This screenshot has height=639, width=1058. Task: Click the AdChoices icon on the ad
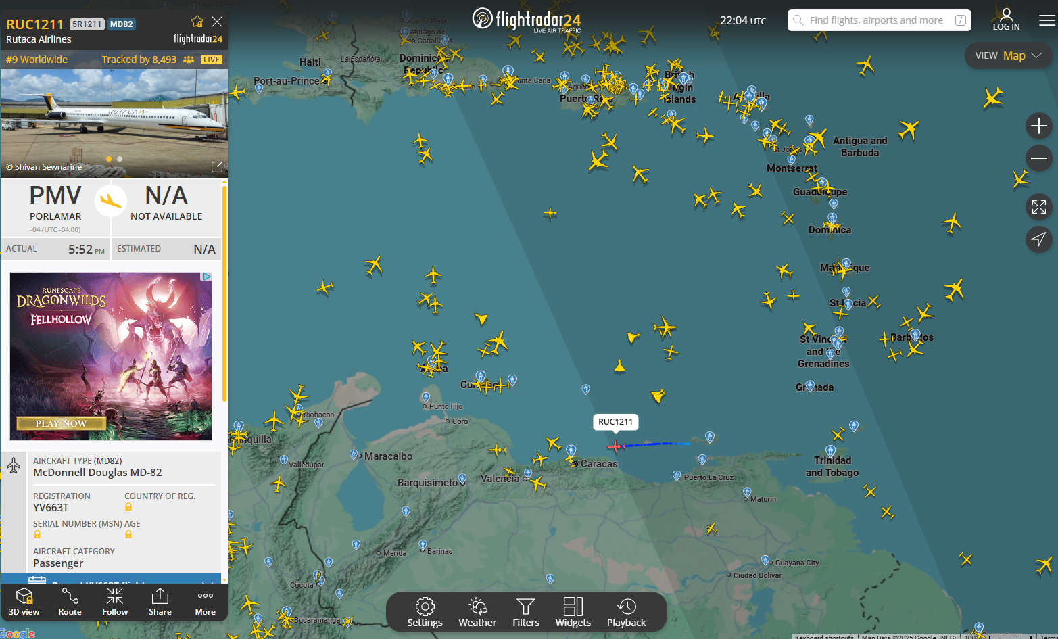pos(207,277)
